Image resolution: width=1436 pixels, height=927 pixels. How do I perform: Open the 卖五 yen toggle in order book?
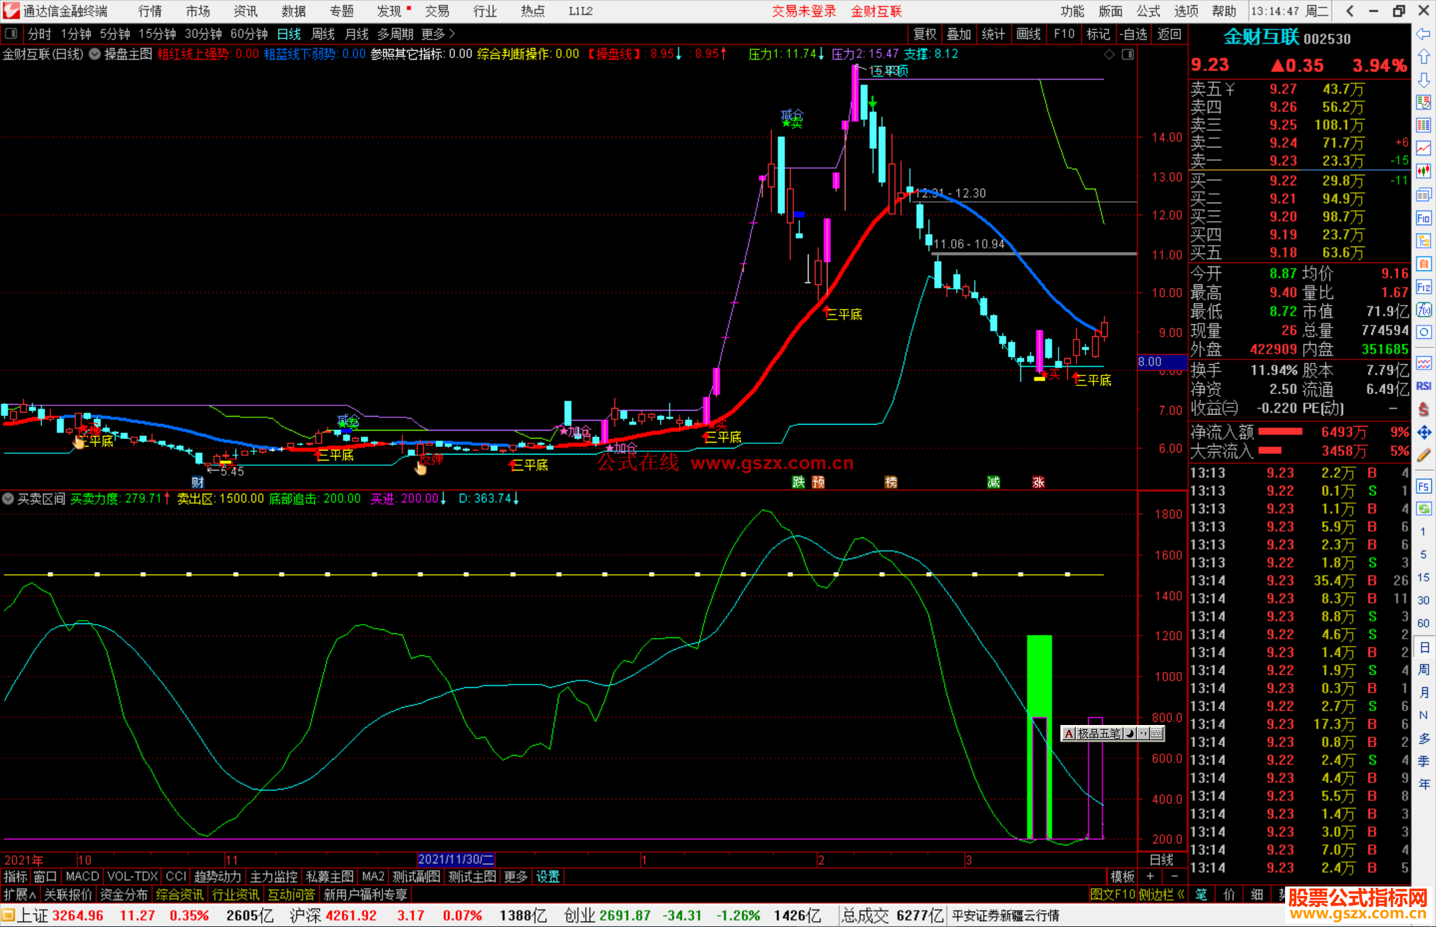(x=1230, y=89)
